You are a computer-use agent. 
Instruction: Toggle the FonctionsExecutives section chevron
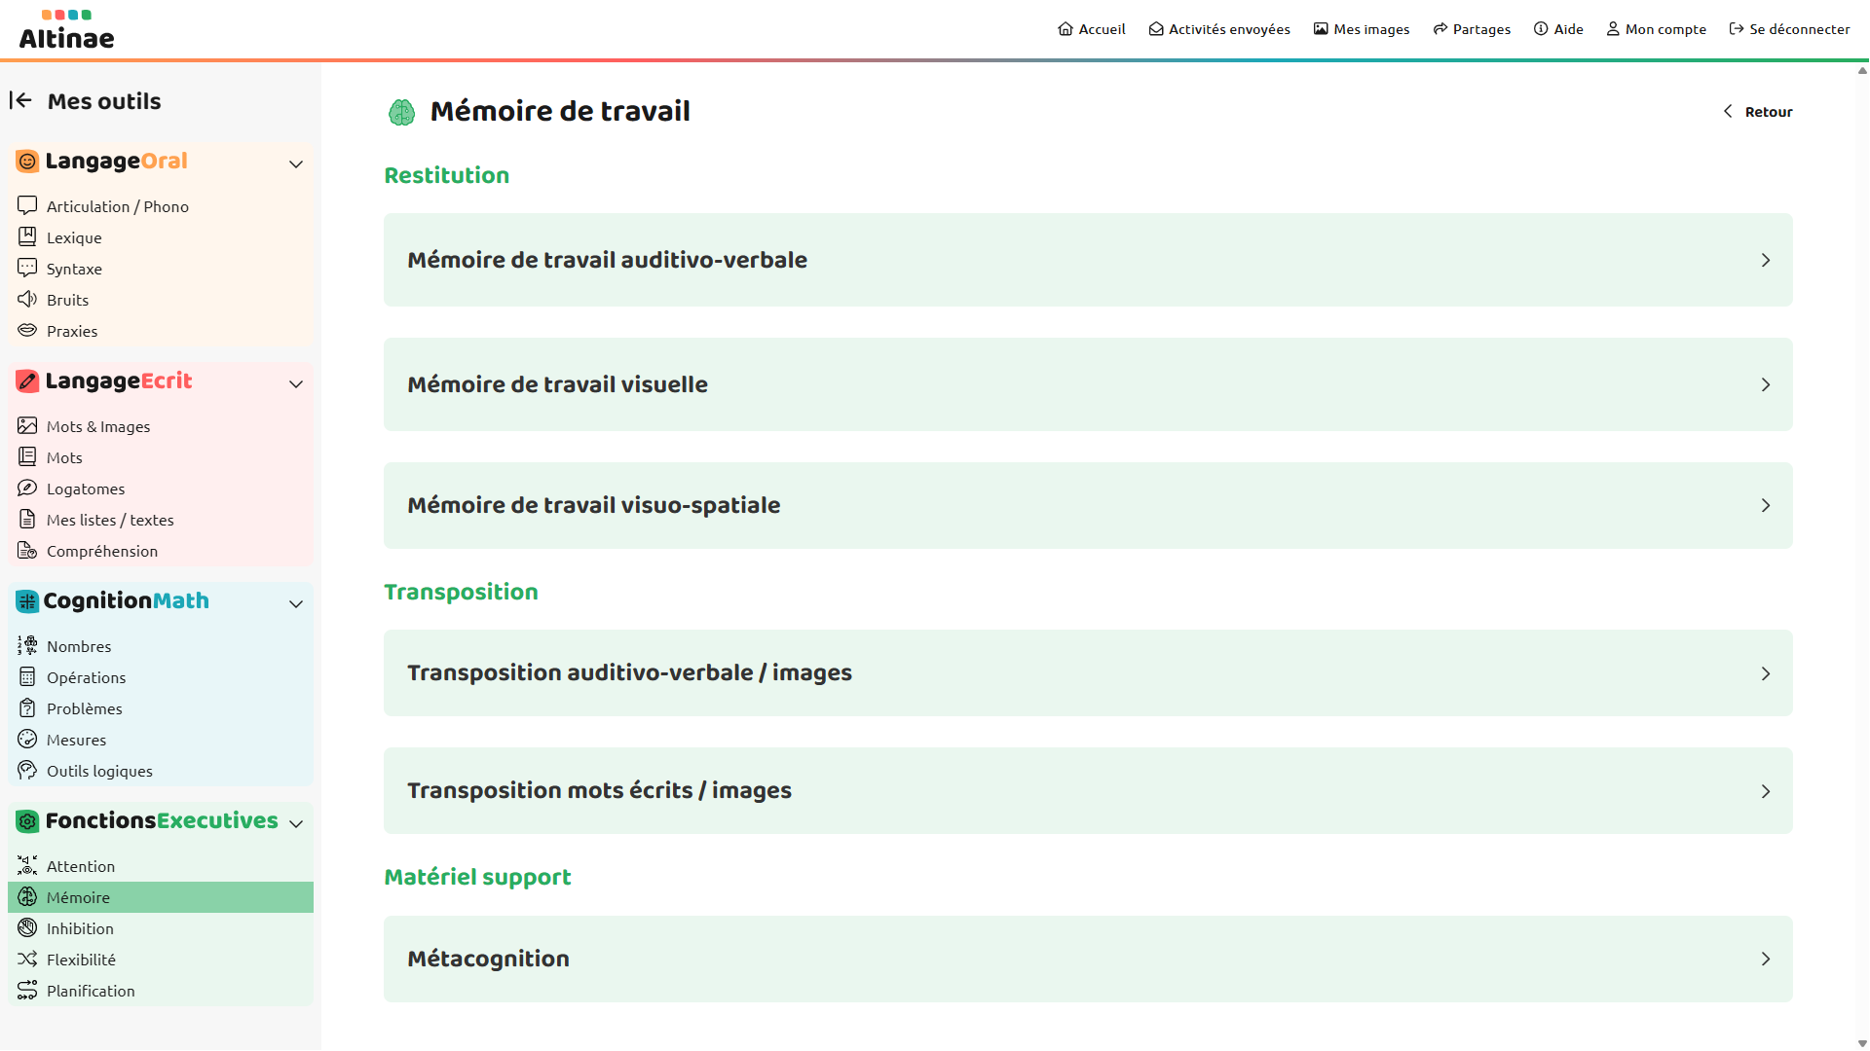tap(296, 824)
